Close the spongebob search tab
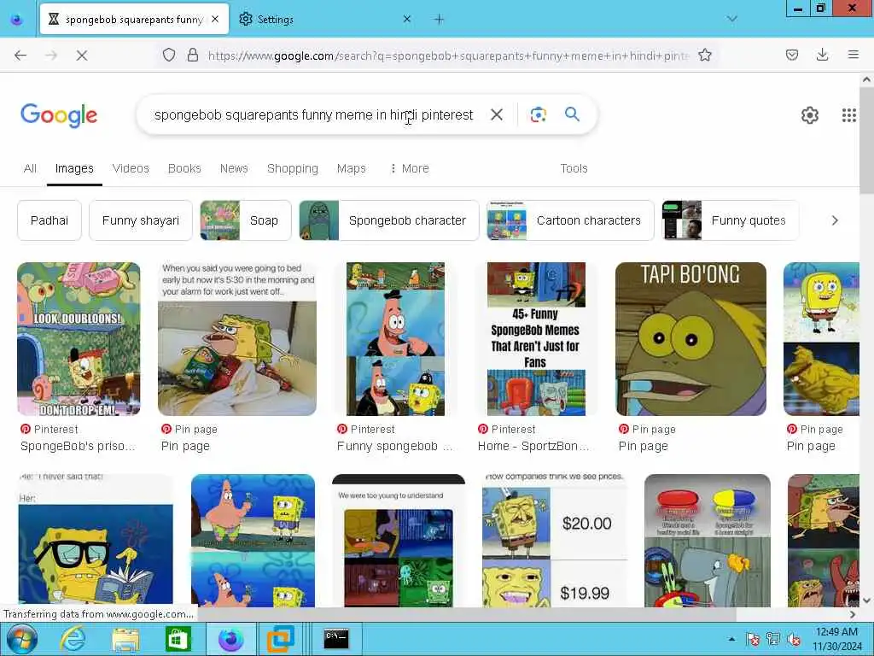 tap(215, 19)
